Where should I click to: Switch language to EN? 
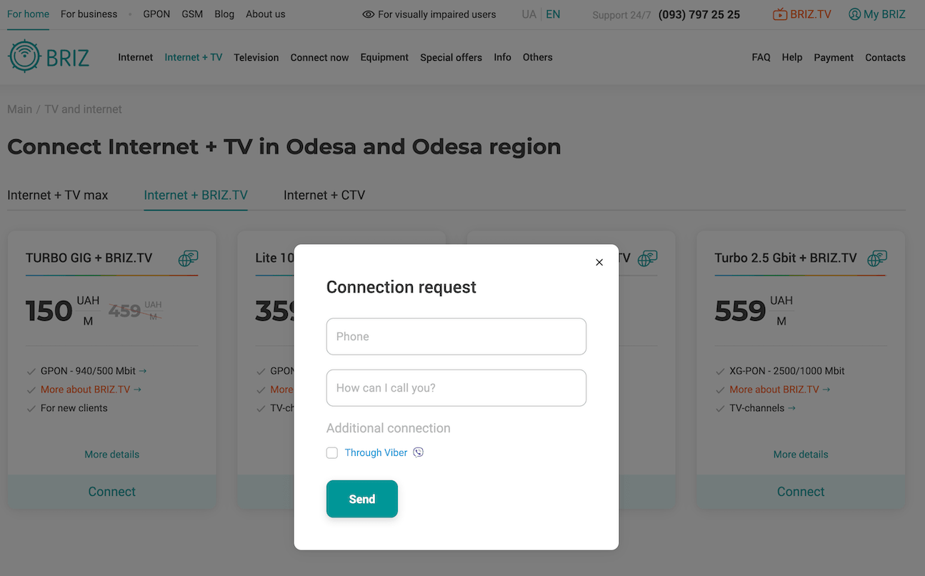point(553,14)
